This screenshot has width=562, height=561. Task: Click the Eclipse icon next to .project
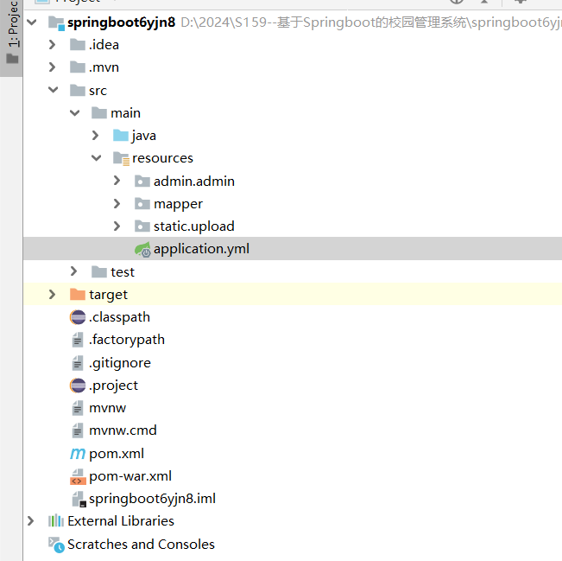tap(78, 386)
